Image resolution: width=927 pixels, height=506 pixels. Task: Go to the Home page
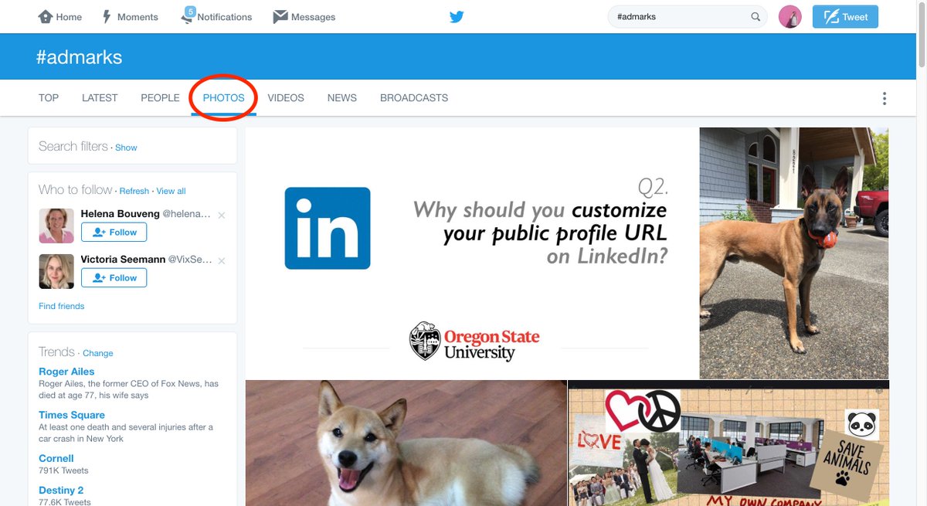(x=59, y=17)
